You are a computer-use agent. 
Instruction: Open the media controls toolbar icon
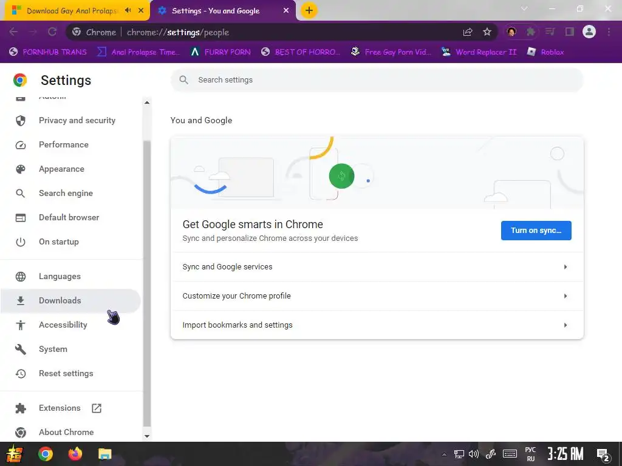coord(550,32)
